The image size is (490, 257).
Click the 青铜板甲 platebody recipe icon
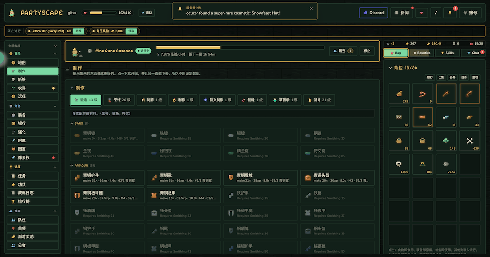click(154, 195)
